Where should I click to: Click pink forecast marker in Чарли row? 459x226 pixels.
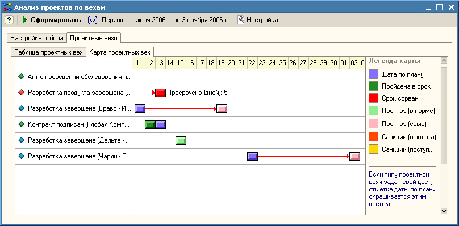pos(355,156)
